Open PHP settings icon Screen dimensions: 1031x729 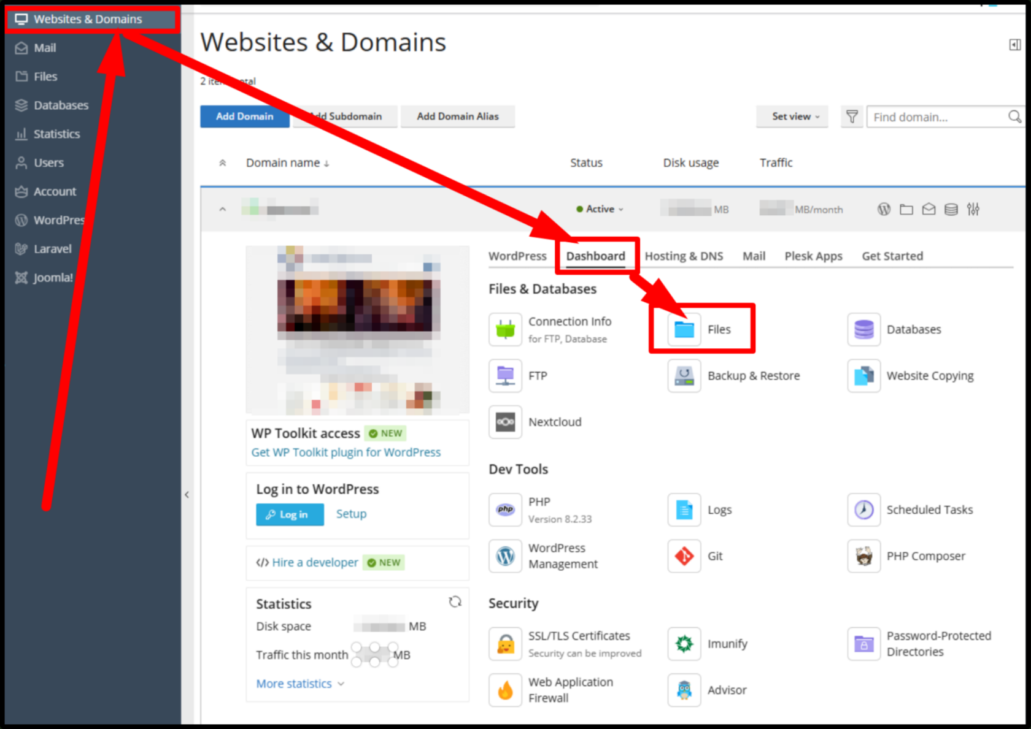click(505, 510)
